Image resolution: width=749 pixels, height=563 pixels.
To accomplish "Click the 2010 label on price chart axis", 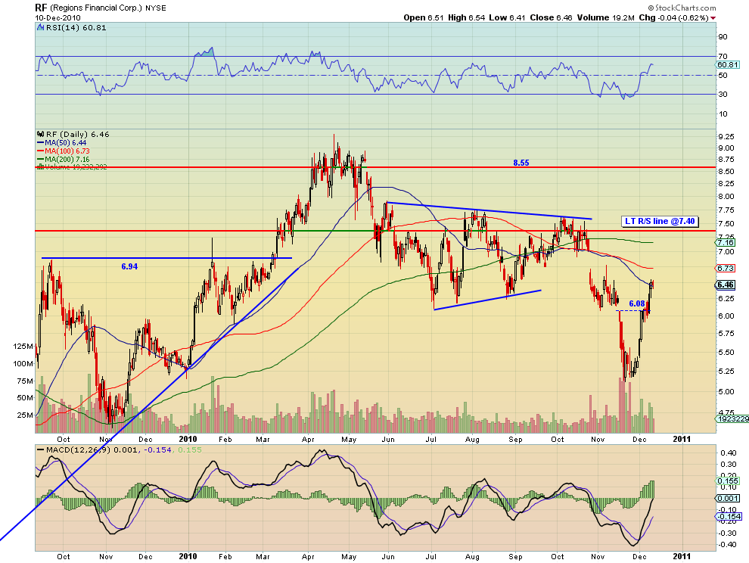I will click(x=188, y=439).
